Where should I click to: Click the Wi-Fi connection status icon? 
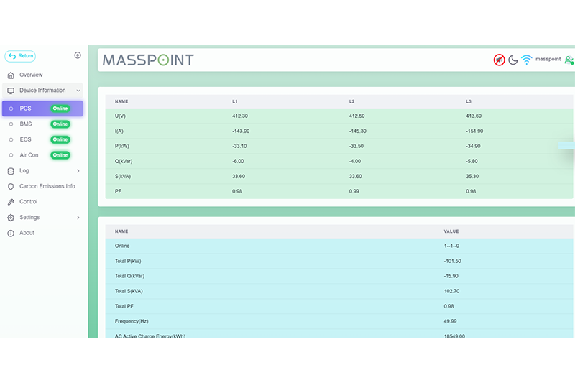[x=527, y=60]
